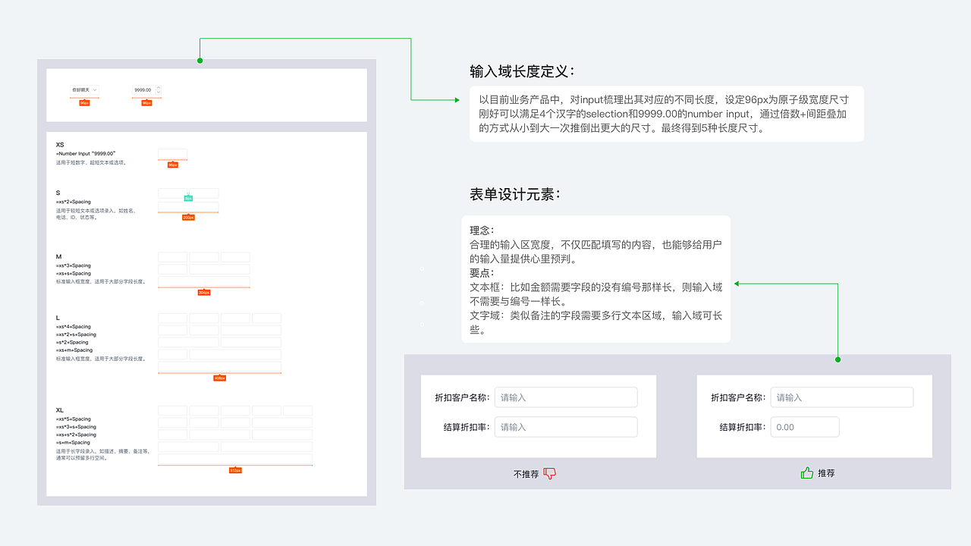Image resolution: width=971 pixels, height=546 pixels.
Task: Click the =xs*2+Spacing formula text
Action: [x=73, y=202]
